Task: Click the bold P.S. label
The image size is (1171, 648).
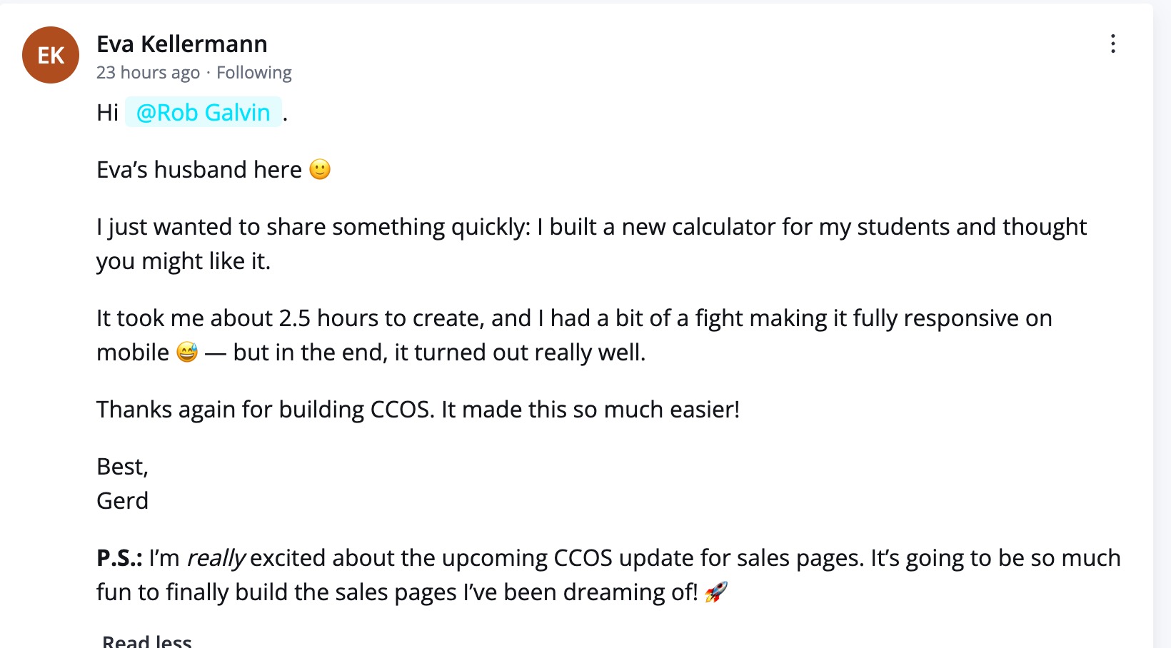Action: point(119,558)
